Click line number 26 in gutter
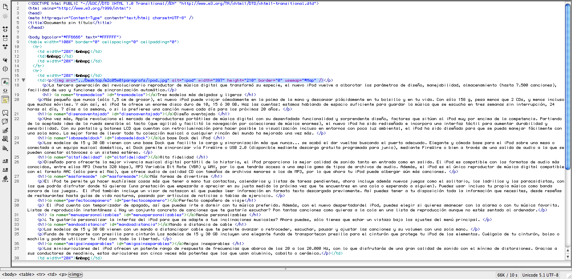 tap(16, 162)
